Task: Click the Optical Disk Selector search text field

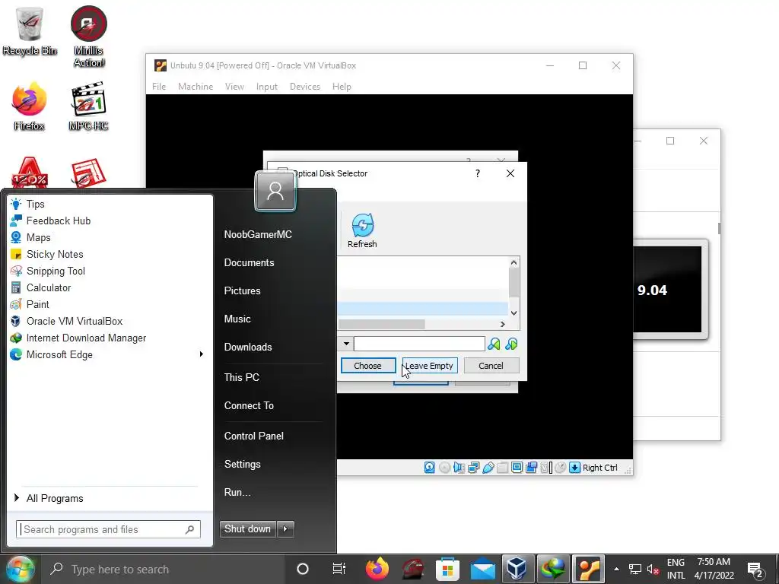Action: pos(419,344)
